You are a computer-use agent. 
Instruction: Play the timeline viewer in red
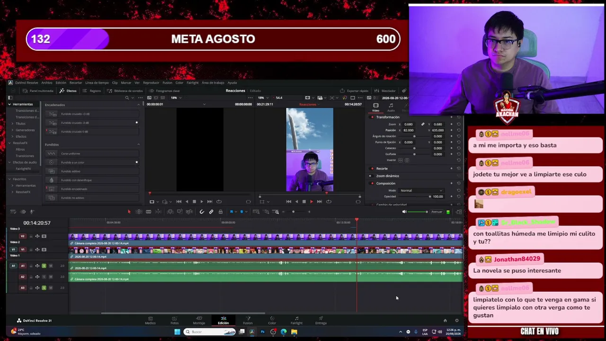pyautogui.click(x=312, y=202)
